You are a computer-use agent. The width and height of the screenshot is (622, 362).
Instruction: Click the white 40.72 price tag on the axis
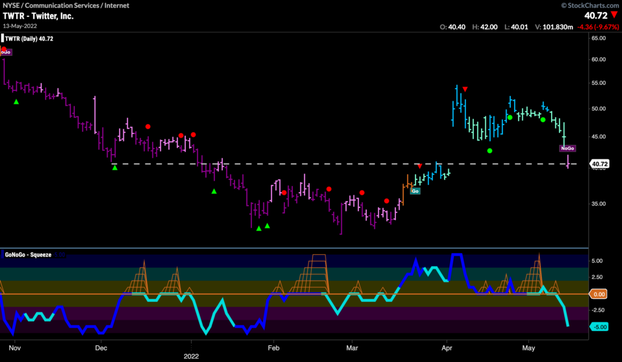(x=600, y=164)
